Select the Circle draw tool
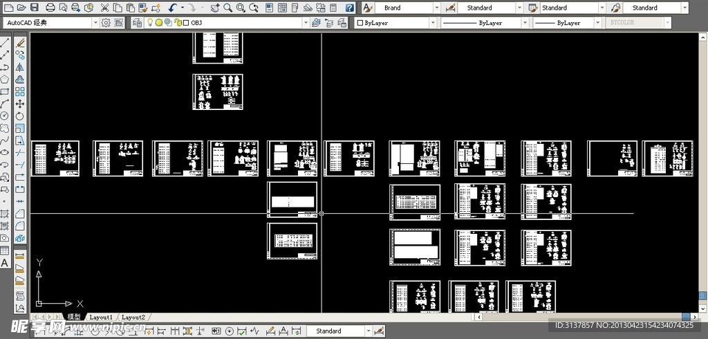 click(x=5, y=116)
